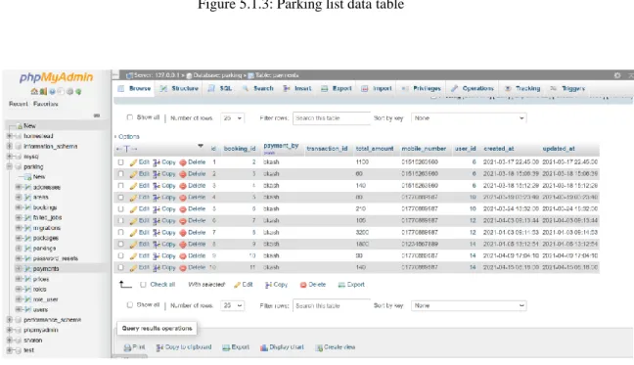Open the column options dropdown arrow in header

pyautogui.click(x=201, y=146)
